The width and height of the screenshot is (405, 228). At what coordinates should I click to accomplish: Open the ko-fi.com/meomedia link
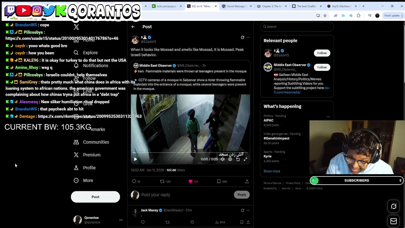pos(302,90)
